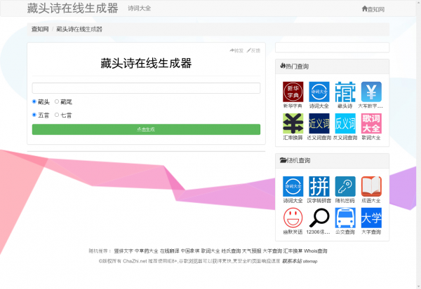Click the 诗词大全 link in top navbar
The image size is (421, 289).
click(139, 8)
